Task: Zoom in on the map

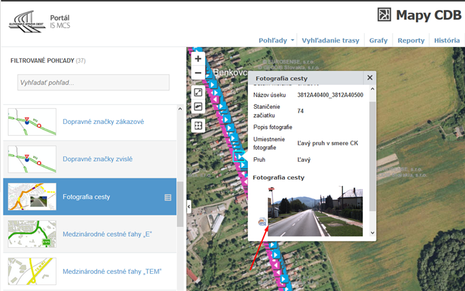Action: coord(198,58)
